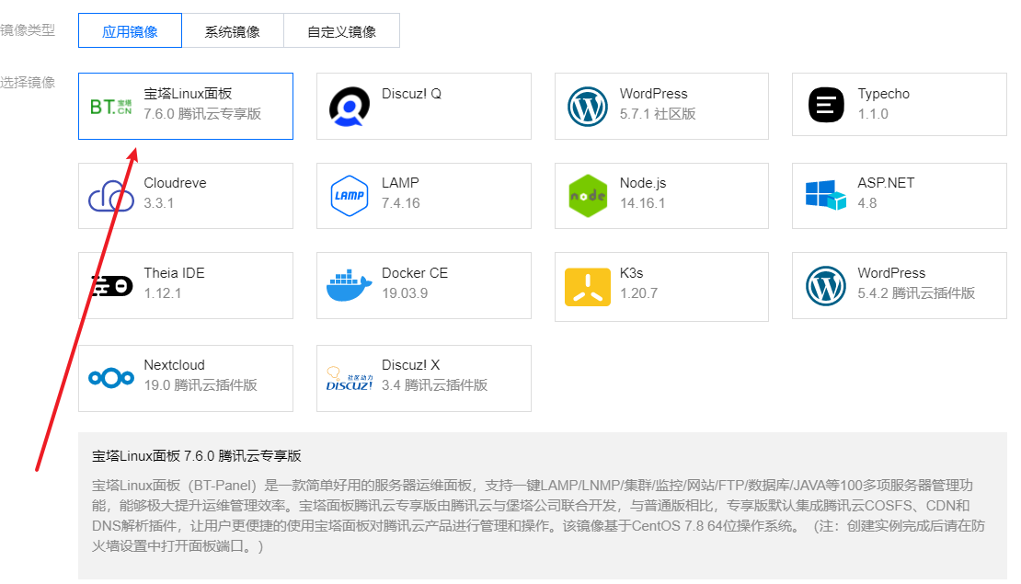Click the Cloudreve cloud icon

tap(110, 196)
